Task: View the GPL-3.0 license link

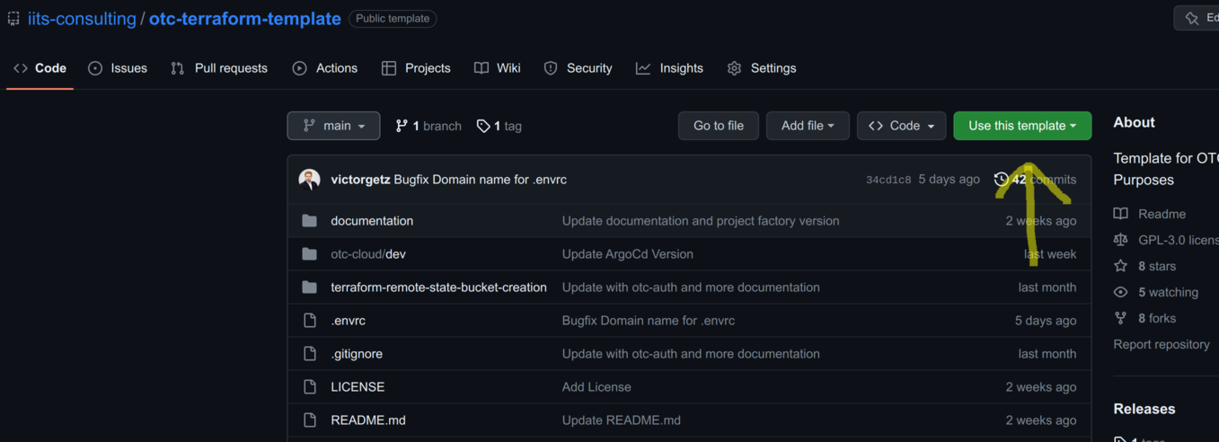Action: point(1166,240)
